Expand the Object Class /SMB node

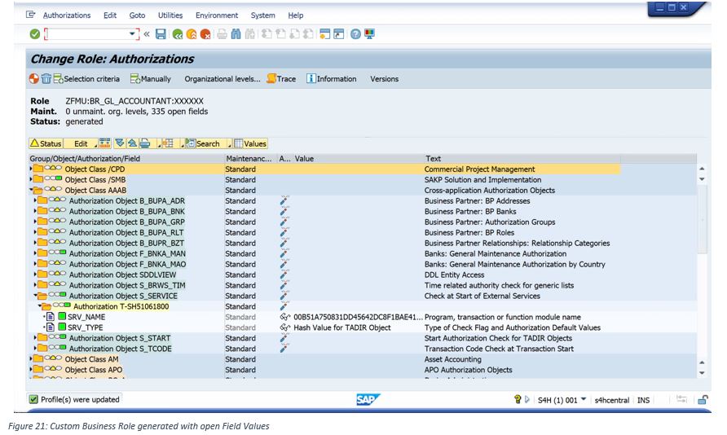click(x=31, y=180)
